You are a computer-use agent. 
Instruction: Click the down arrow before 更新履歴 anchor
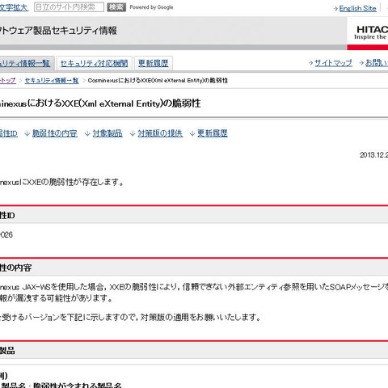click(x=192, y=133)
